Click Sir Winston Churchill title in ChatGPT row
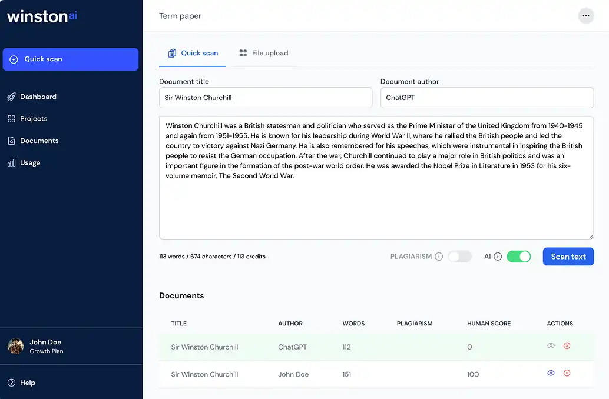Screen dimensions: 609x399 [205, 347]
